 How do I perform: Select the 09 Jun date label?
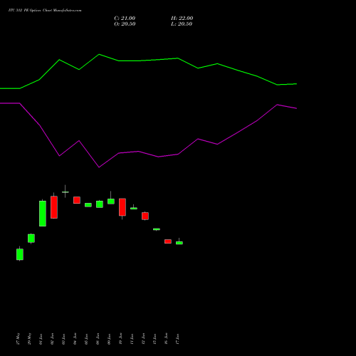click(110, 339)
